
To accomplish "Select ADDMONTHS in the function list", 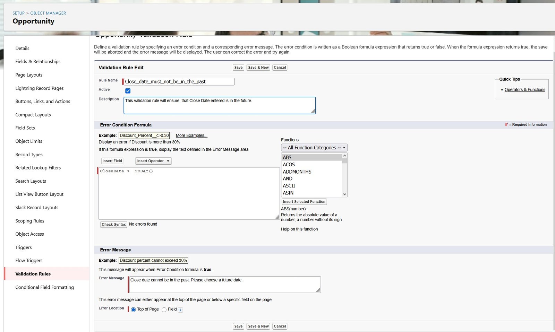I will 297,172.
